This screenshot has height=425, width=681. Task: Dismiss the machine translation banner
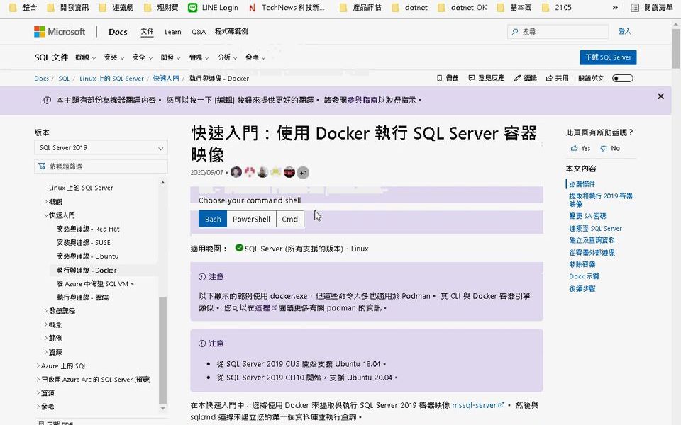point(660,96)
